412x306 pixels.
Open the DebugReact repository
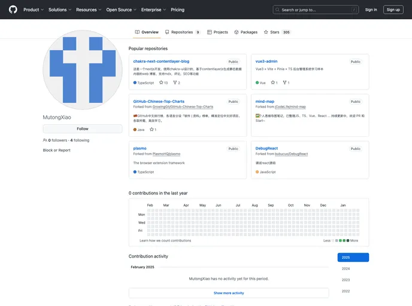266,148
